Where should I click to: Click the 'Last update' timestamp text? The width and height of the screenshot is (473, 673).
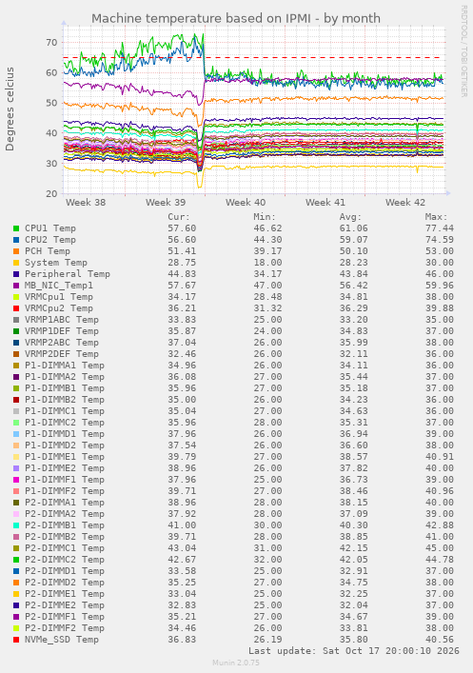[x=354, y=651]
